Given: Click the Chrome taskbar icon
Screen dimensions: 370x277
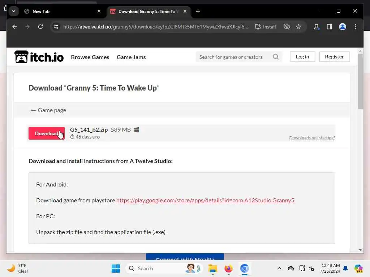Looking at the screenshot, I should pos(245,268).
